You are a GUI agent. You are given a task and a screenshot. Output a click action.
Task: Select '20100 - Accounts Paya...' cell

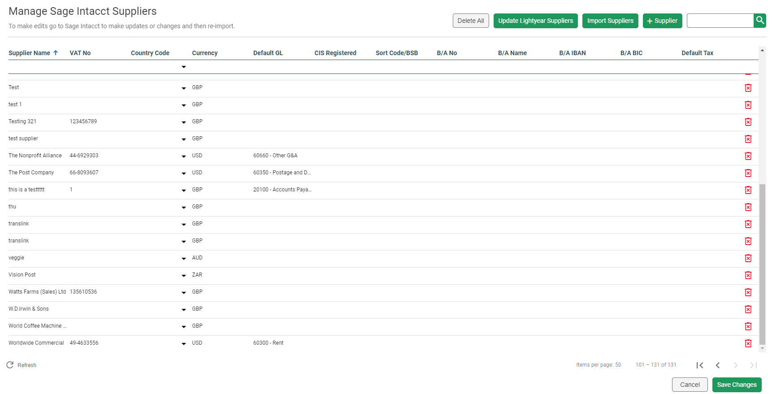(x=282, y=190)
